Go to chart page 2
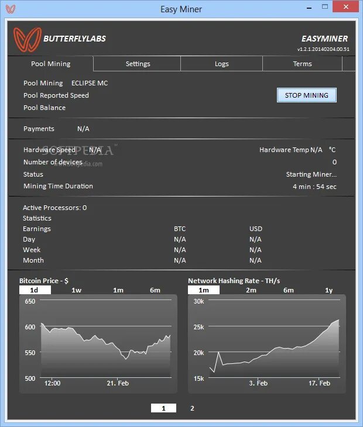 coord(192,408)
